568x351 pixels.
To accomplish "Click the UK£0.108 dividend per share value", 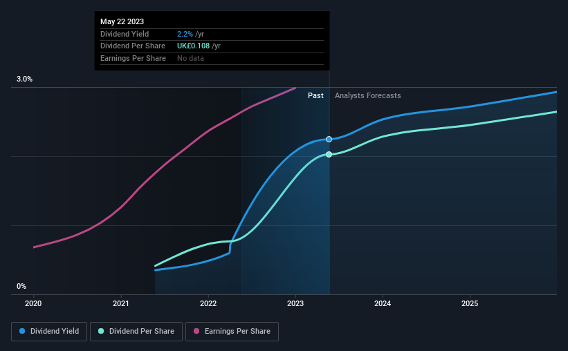I will tap(194, 46).
